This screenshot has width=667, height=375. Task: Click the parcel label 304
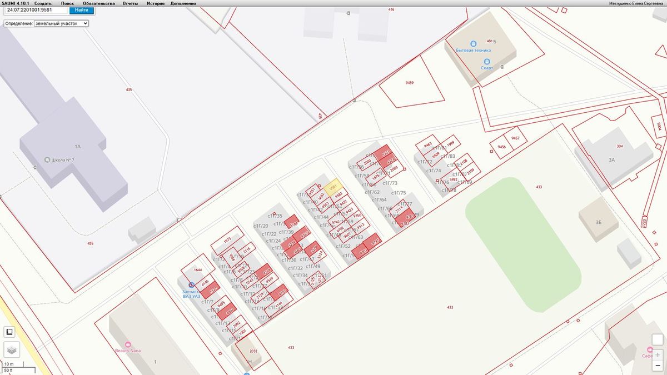pyautogui.click(x=620, y=146)
